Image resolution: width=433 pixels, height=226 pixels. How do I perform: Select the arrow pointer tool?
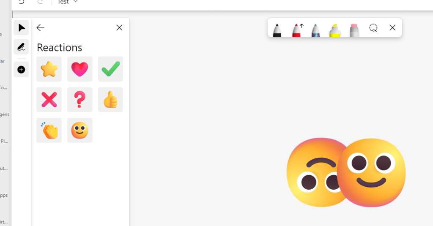tap(21, 27)
